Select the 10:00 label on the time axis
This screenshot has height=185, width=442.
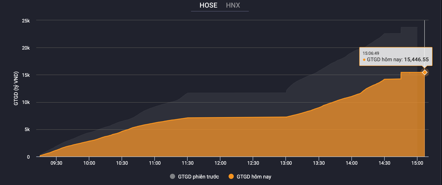pyautogui.click(x=89, y=163)
